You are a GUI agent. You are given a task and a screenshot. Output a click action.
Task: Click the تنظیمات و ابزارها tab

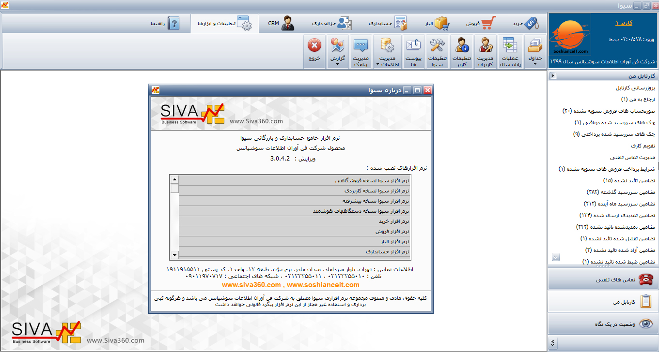coord(225,23)
